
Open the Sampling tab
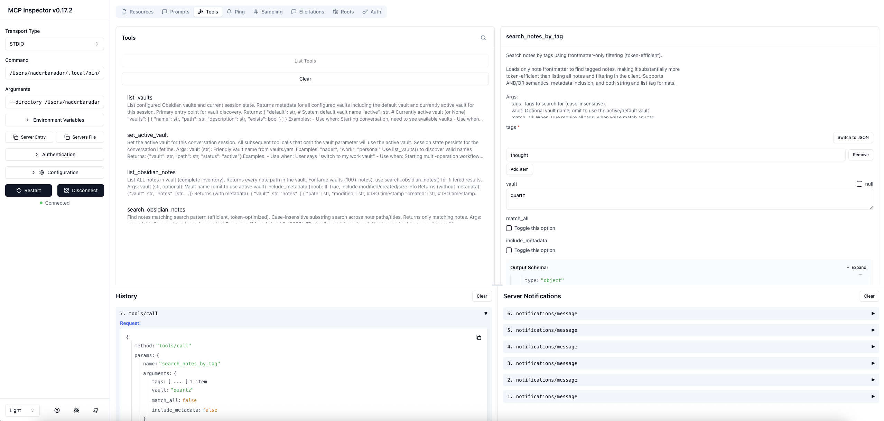pos(268,12)
